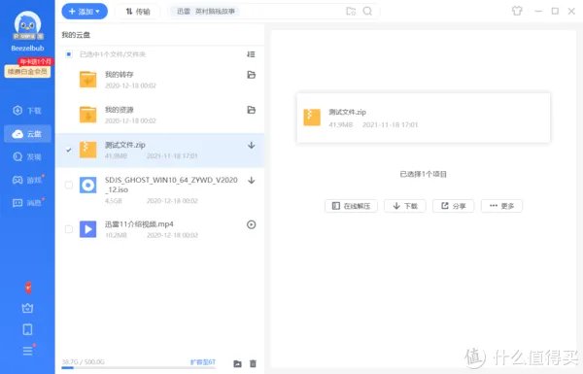Click the 已选择1个项目 status text
The image size is (583, 374).
click(423, 174)
